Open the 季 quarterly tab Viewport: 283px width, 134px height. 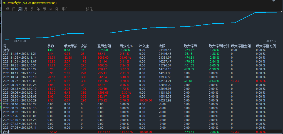click(32, 9)
